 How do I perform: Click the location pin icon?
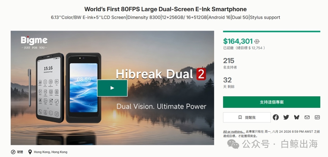click(x=30, y=152)
